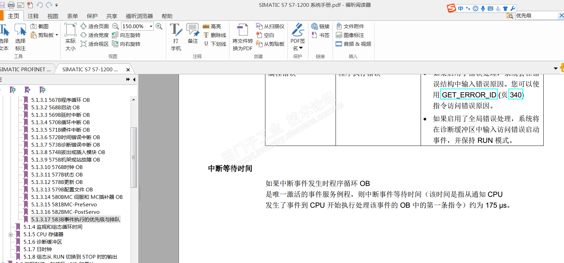
Task: Click the folder search icon beside search box
Action: [510, 16]
